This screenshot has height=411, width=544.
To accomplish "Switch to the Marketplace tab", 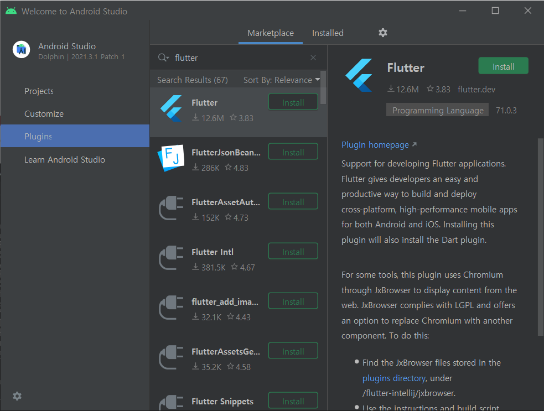I will 271,33.
